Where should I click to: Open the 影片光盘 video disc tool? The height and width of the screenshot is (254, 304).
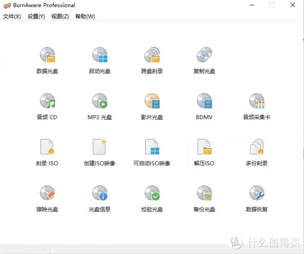tap(152, 106)
